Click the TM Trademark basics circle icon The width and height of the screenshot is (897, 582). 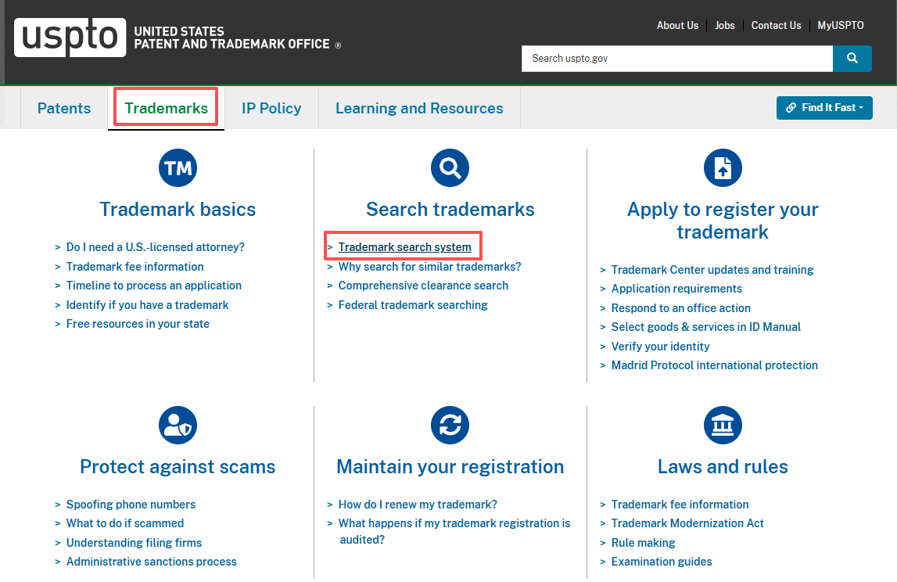pyautogui.click(x=178, y=167)
